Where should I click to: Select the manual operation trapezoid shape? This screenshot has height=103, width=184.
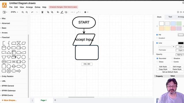[x=4, y=57]
